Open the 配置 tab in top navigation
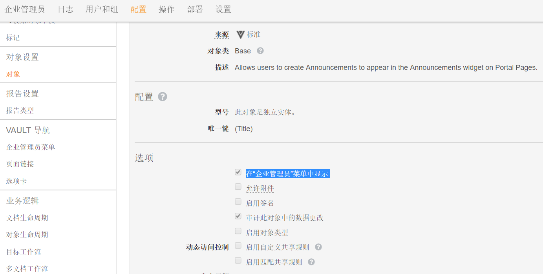Screen dimensions: 543x274 (138, 9)
